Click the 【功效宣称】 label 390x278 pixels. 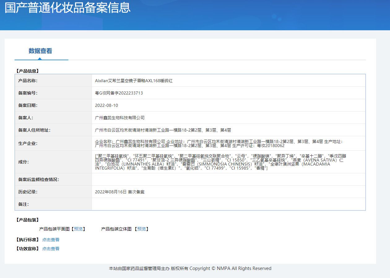27,249
